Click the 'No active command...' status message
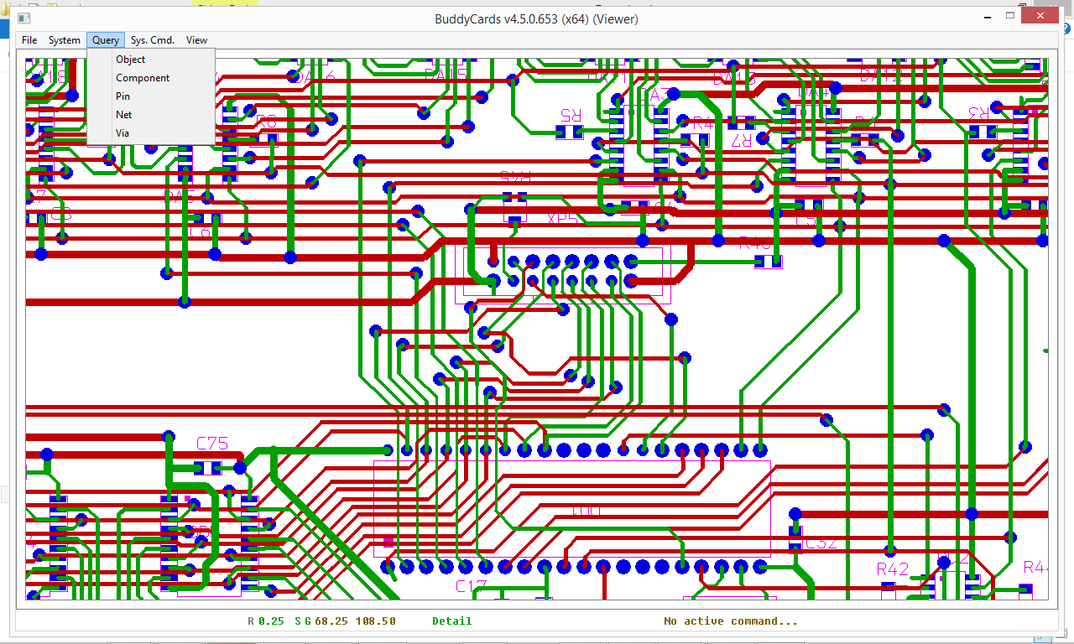This screenshot has height=644, width=1074. [731, 621]
